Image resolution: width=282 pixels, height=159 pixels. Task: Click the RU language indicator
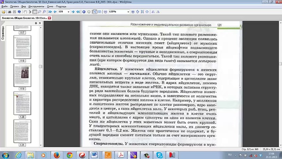pyautogui.click(x=230, y=155)
